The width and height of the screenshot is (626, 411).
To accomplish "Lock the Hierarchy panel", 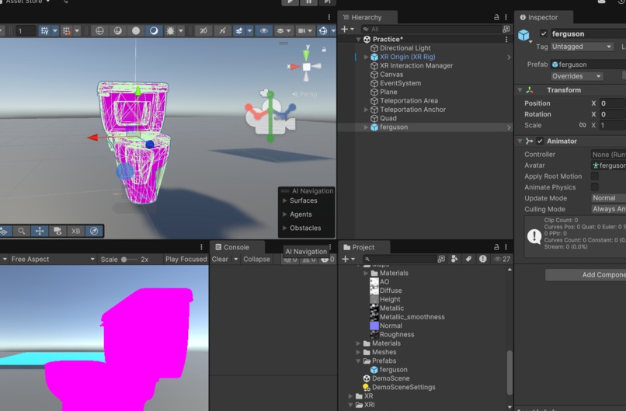I will (x=496, y=17).
